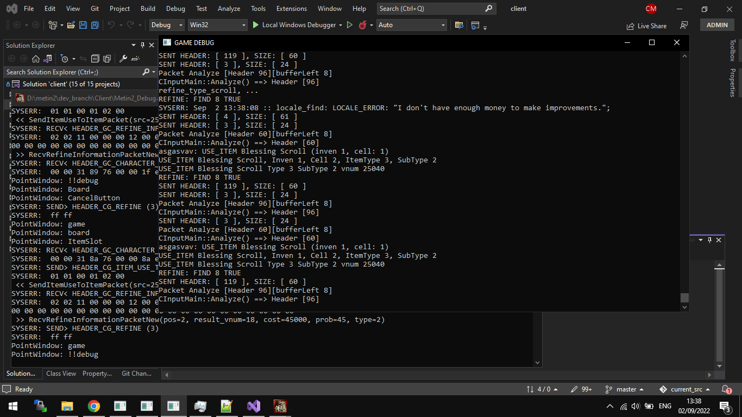Click the Visual Studio search box
This screenshot has height=417, width=742.
coord(436,9)
